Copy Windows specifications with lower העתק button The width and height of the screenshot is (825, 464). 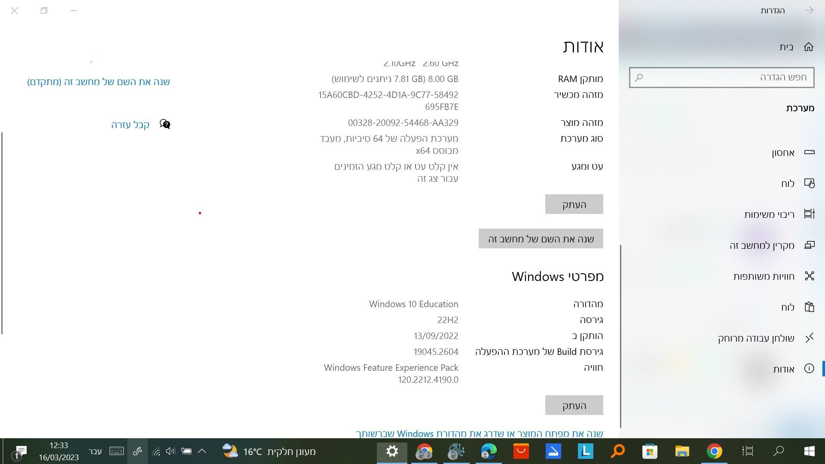574,405
